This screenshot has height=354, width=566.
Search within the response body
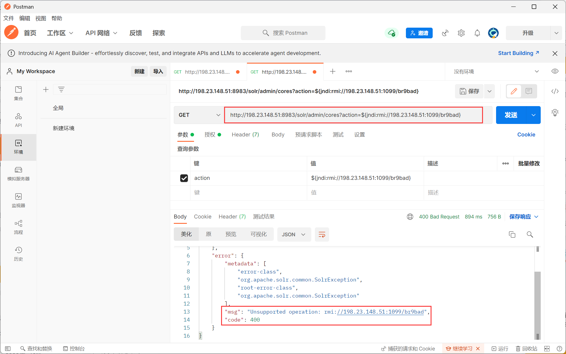(530, 235)
